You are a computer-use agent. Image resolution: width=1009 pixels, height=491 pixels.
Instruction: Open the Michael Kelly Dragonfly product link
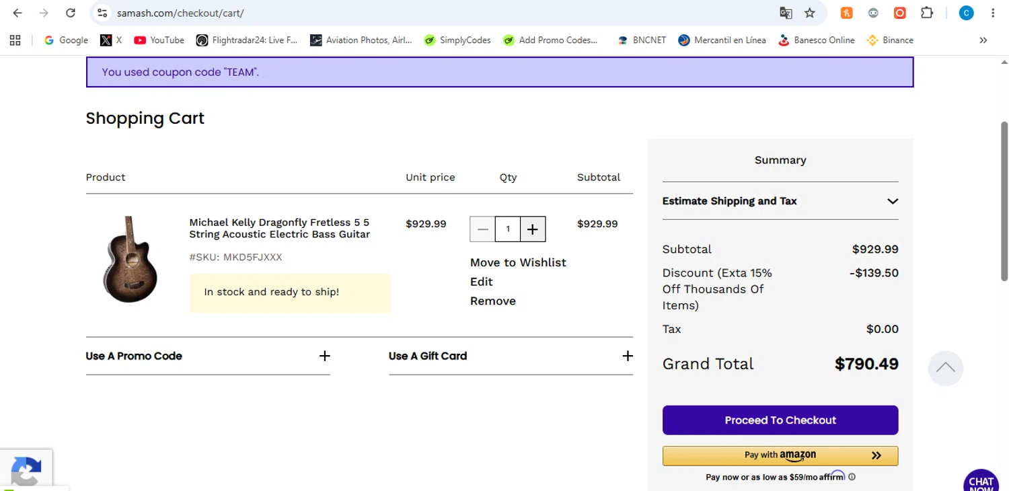pos(280,229)
